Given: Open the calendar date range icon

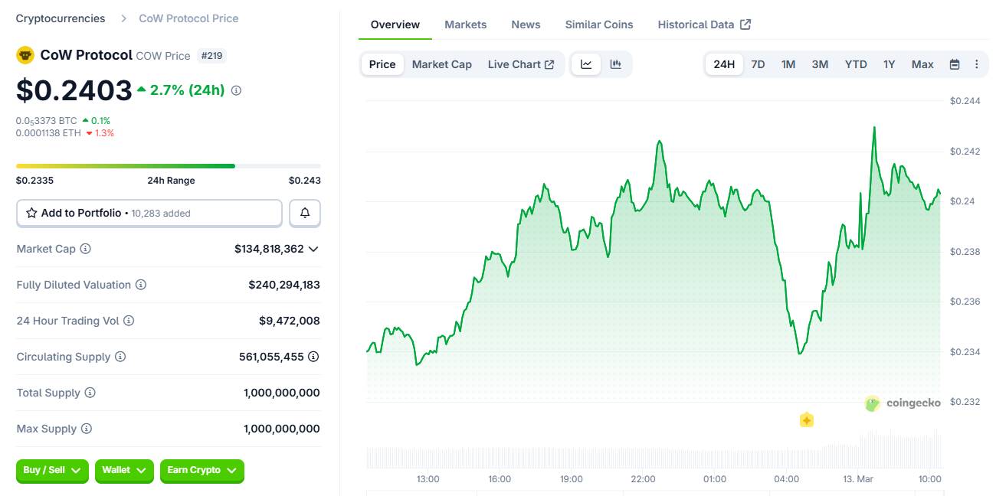Looking at the screenshot, I should click(x=955, y=64).
